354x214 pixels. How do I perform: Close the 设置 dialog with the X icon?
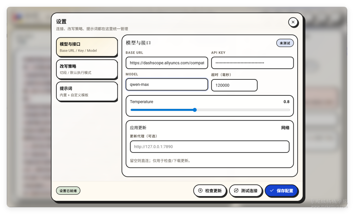293,22
